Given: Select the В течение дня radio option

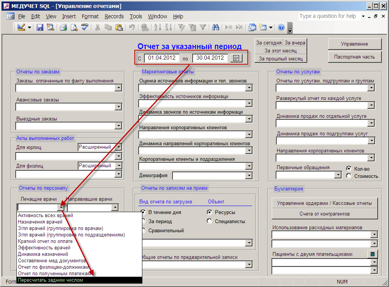Looking at the screenshot, I should [143, 212].
